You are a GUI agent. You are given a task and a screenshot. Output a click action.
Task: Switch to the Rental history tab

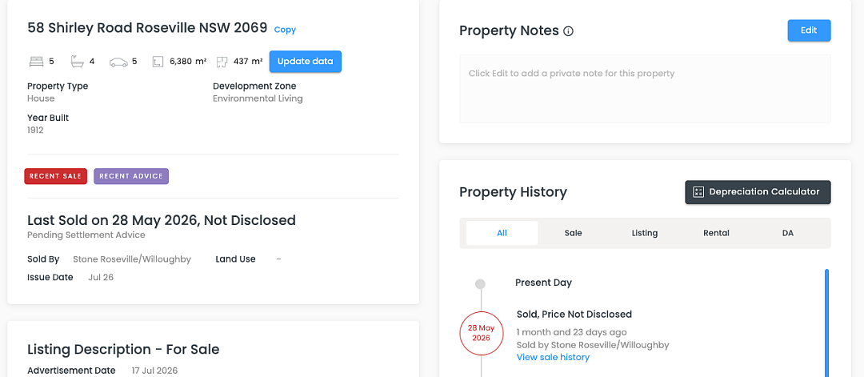pyautogui.click(x=716, y=233)
